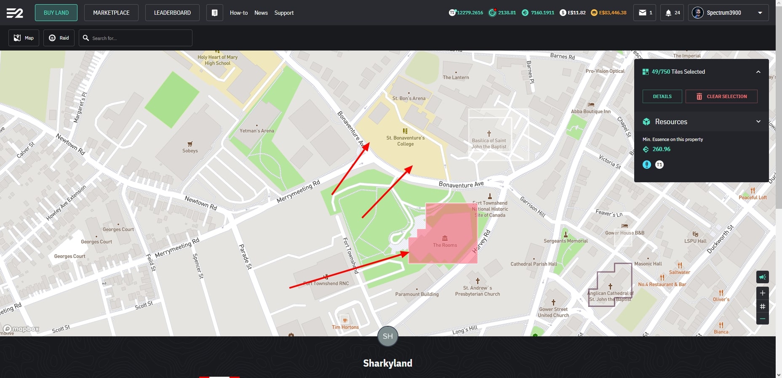Open the How-to menu link

pos(239,13)
